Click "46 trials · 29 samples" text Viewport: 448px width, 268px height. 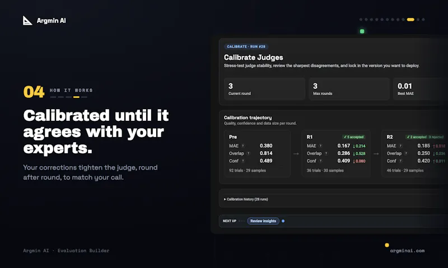pyautogui.click(x=405, y=171)
